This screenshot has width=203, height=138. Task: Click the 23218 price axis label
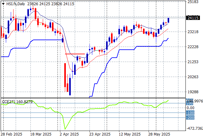193,32
